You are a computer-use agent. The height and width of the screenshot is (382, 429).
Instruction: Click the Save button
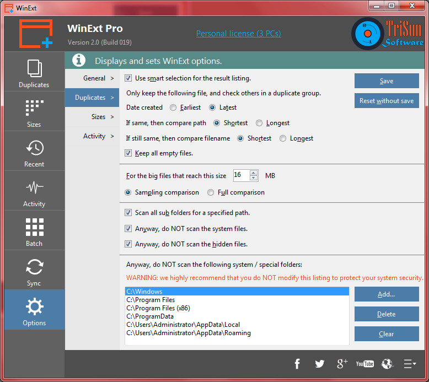(x=387, y=80)
